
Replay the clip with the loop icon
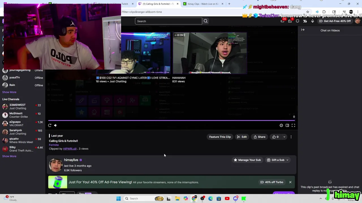pyautogui.click(x=50, y=125)
